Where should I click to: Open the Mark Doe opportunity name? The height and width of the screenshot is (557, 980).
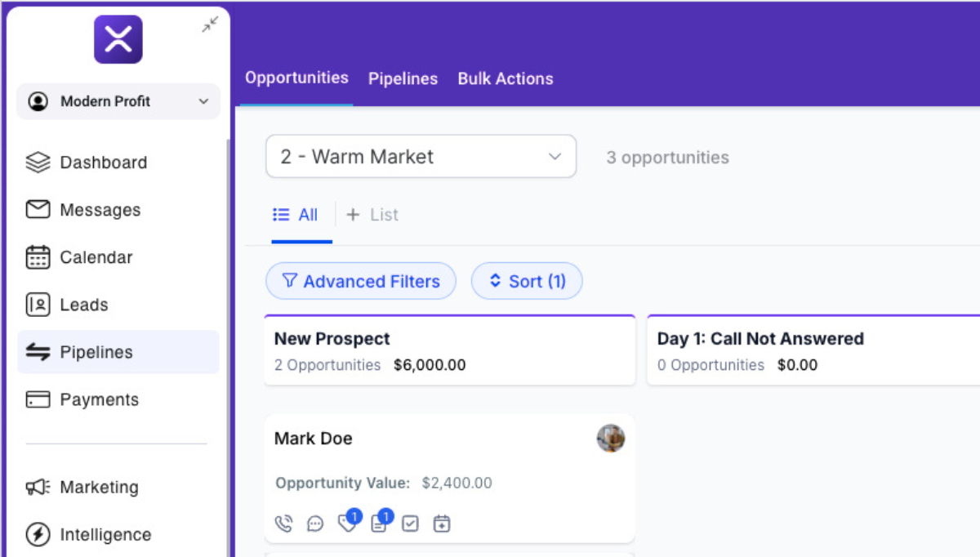click(x=314, y=439)
